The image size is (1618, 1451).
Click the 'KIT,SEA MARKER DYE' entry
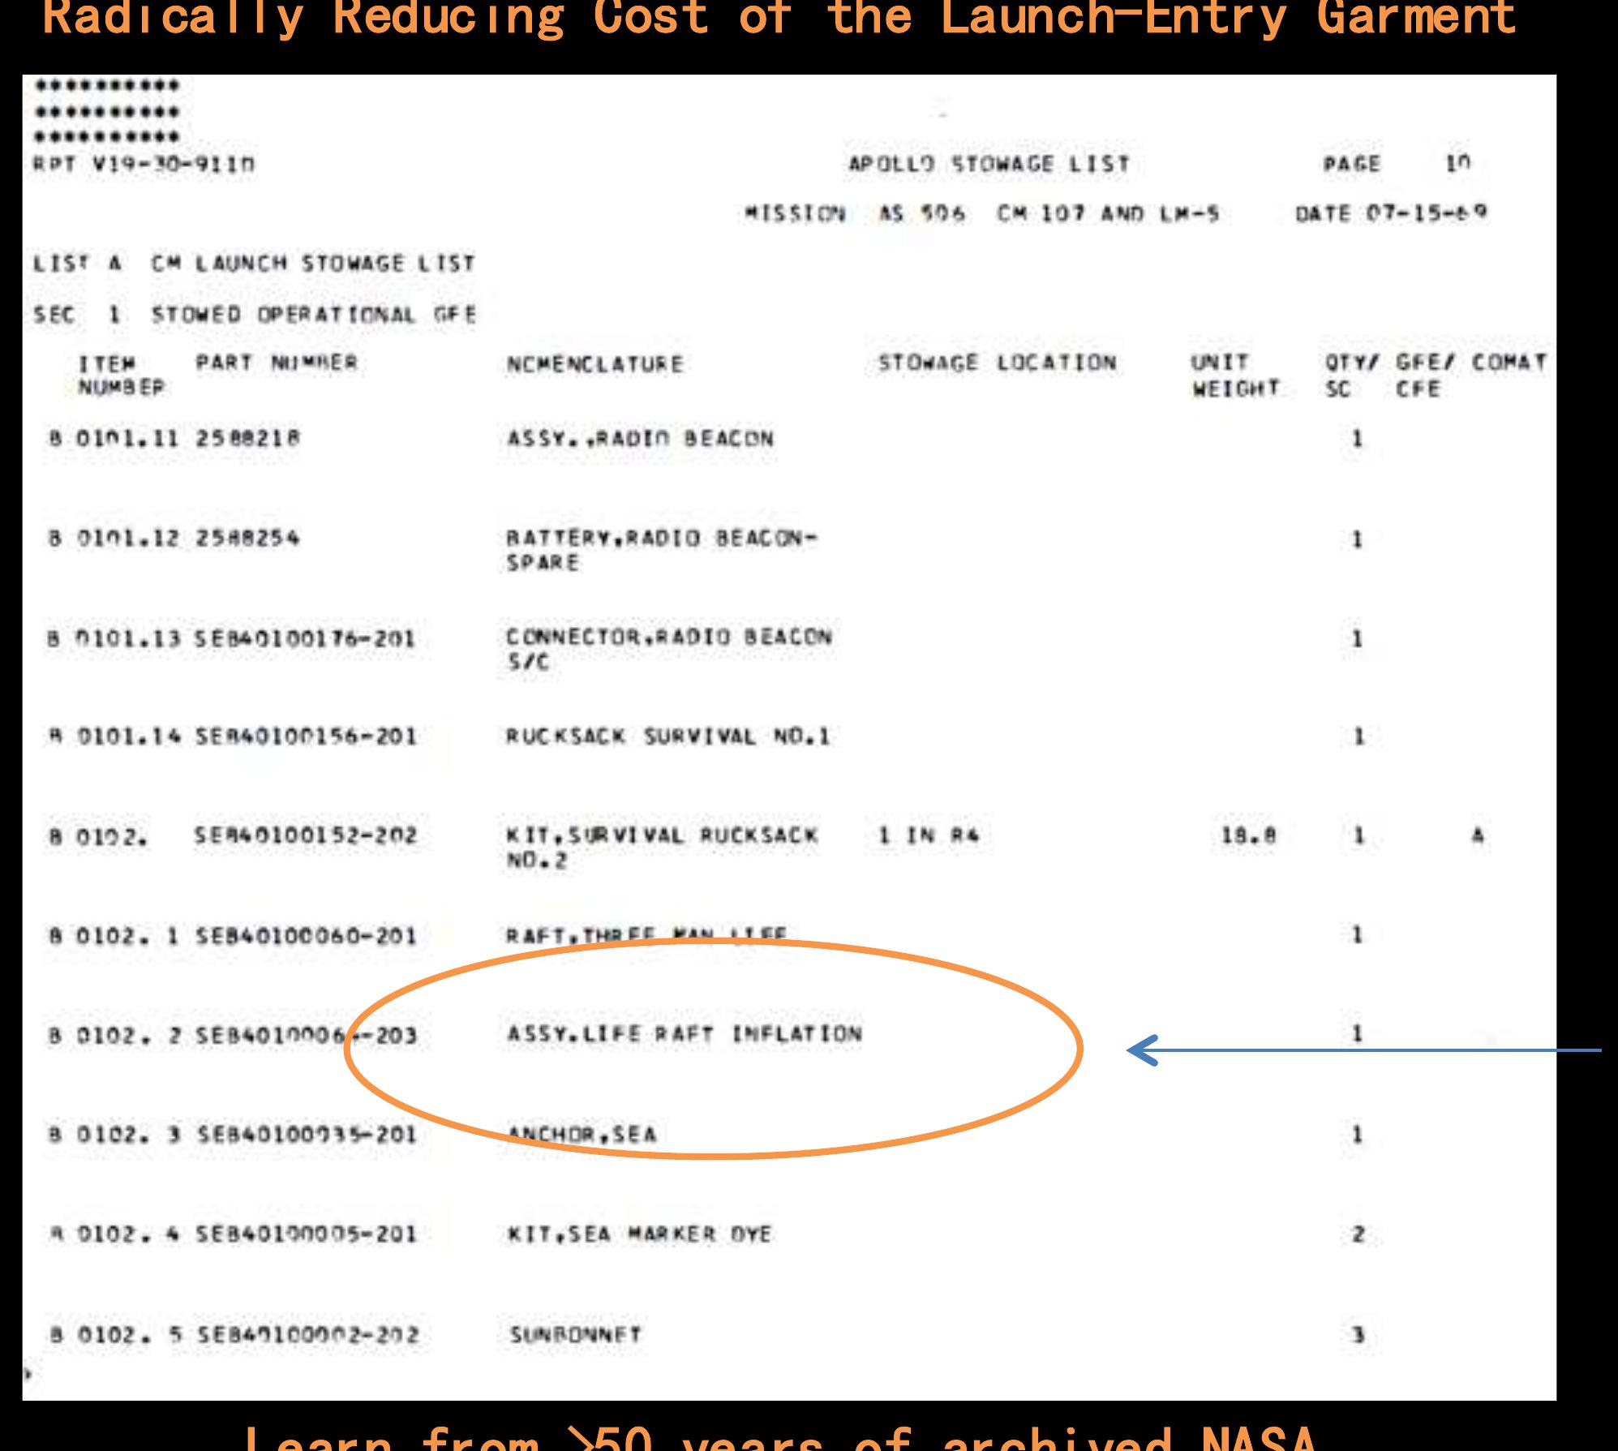coord(639,1234)
